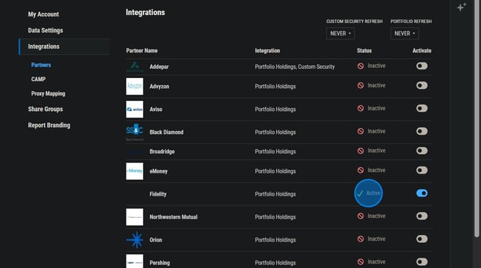Open the Proxy Mapping sub-item
Image resolution: width=481 pixels, height=268 pixels.
click(48, 94)
